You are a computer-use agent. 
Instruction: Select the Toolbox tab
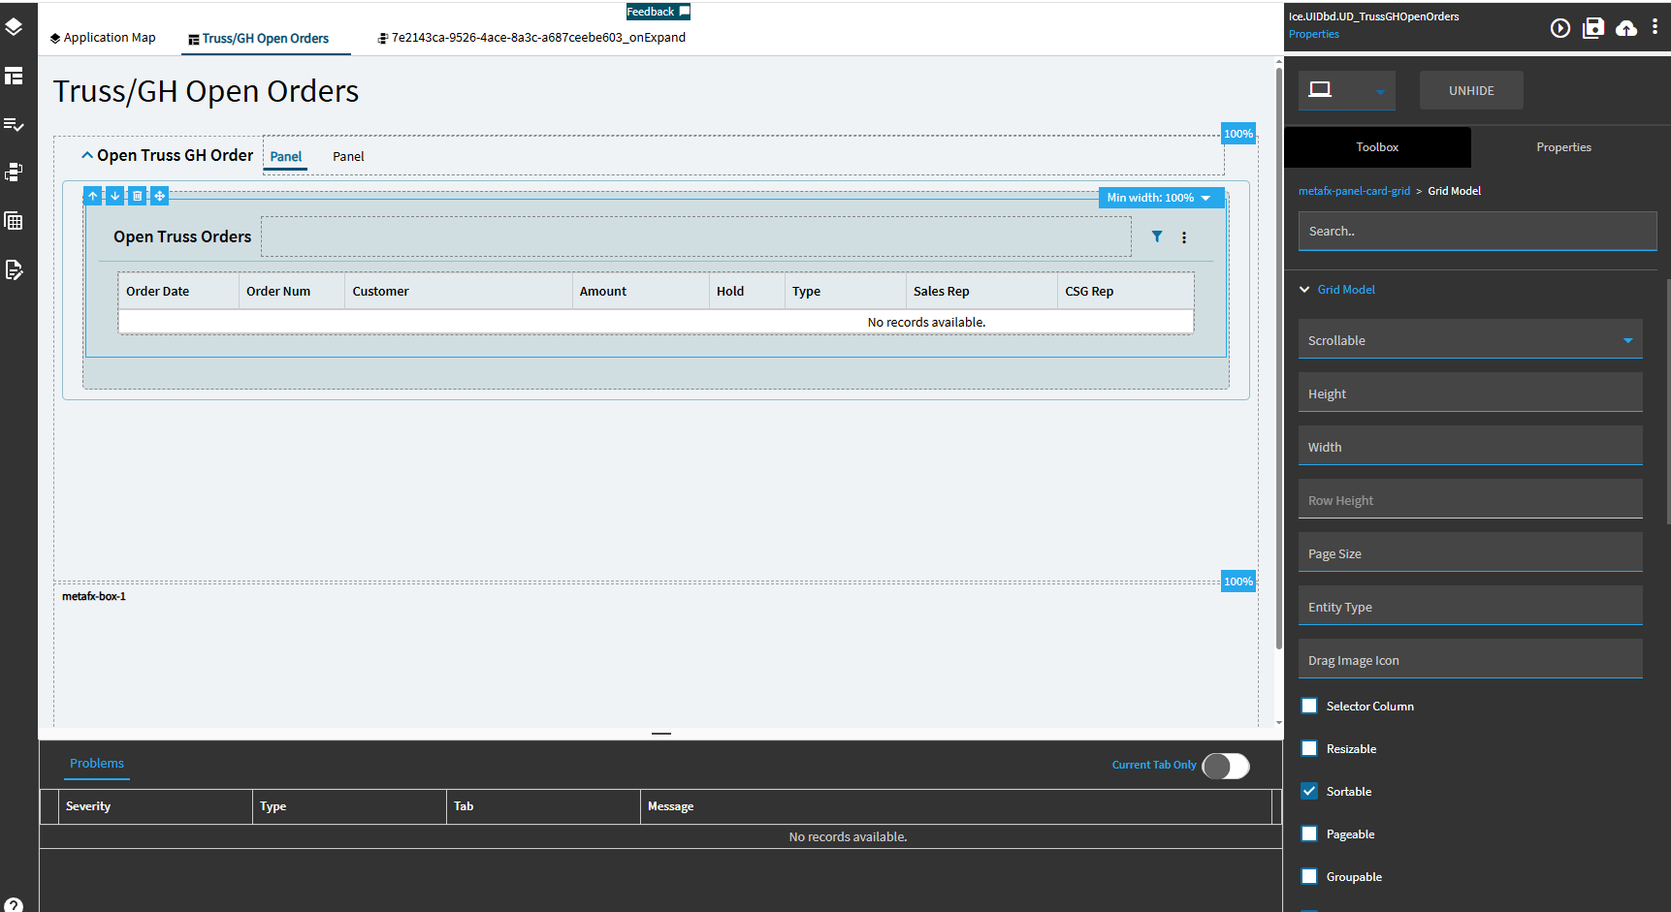point(1377,147)
